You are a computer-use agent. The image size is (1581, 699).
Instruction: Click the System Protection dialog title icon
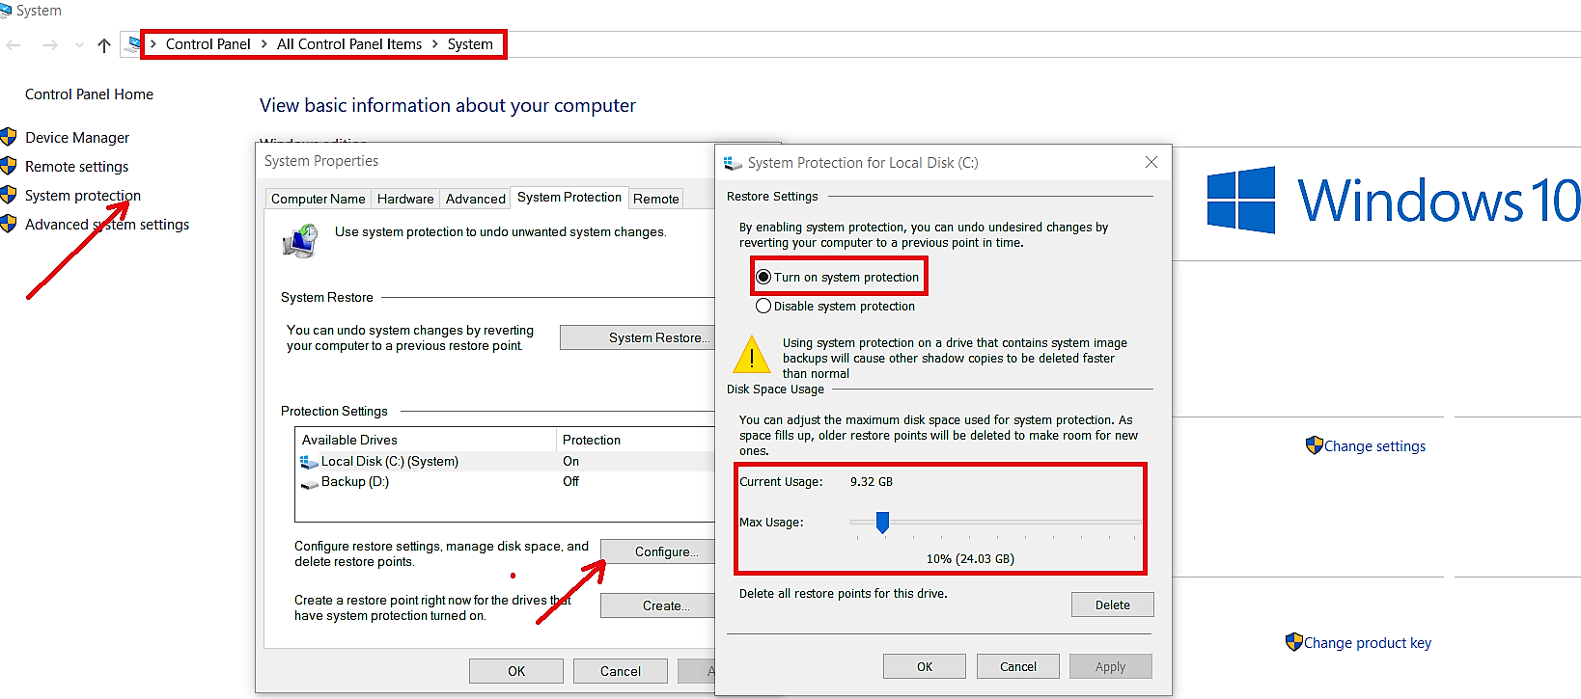point(733,163)
